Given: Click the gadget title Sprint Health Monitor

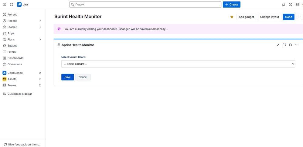Looking at the screenshot, I should point(78,45).
